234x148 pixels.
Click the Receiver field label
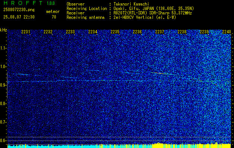76,13
